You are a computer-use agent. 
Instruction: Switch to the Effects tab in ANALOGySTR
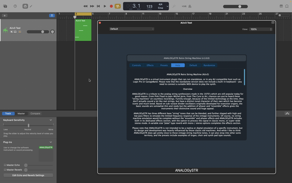tap(150, 65)
